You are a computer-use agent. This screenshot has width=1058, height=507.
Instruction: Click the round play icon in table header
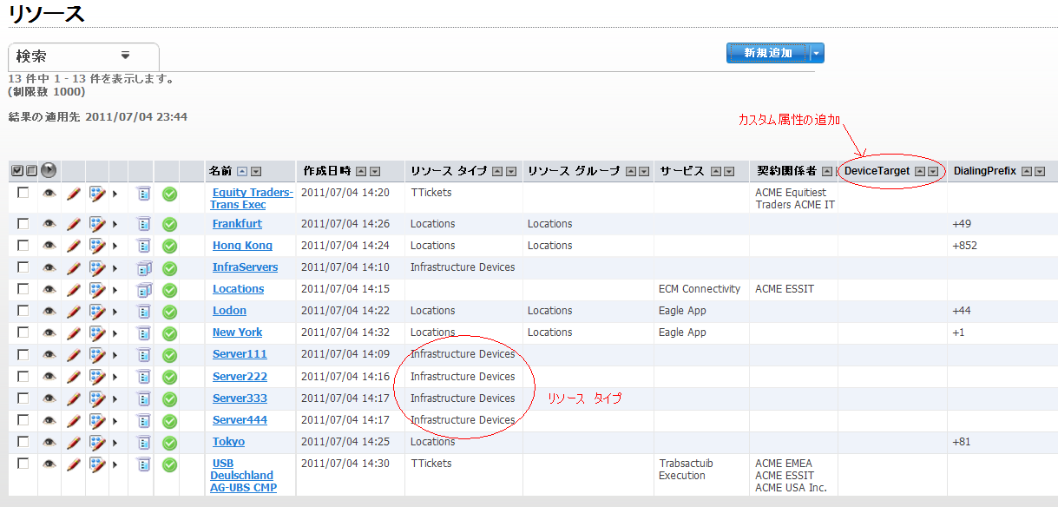49,171
